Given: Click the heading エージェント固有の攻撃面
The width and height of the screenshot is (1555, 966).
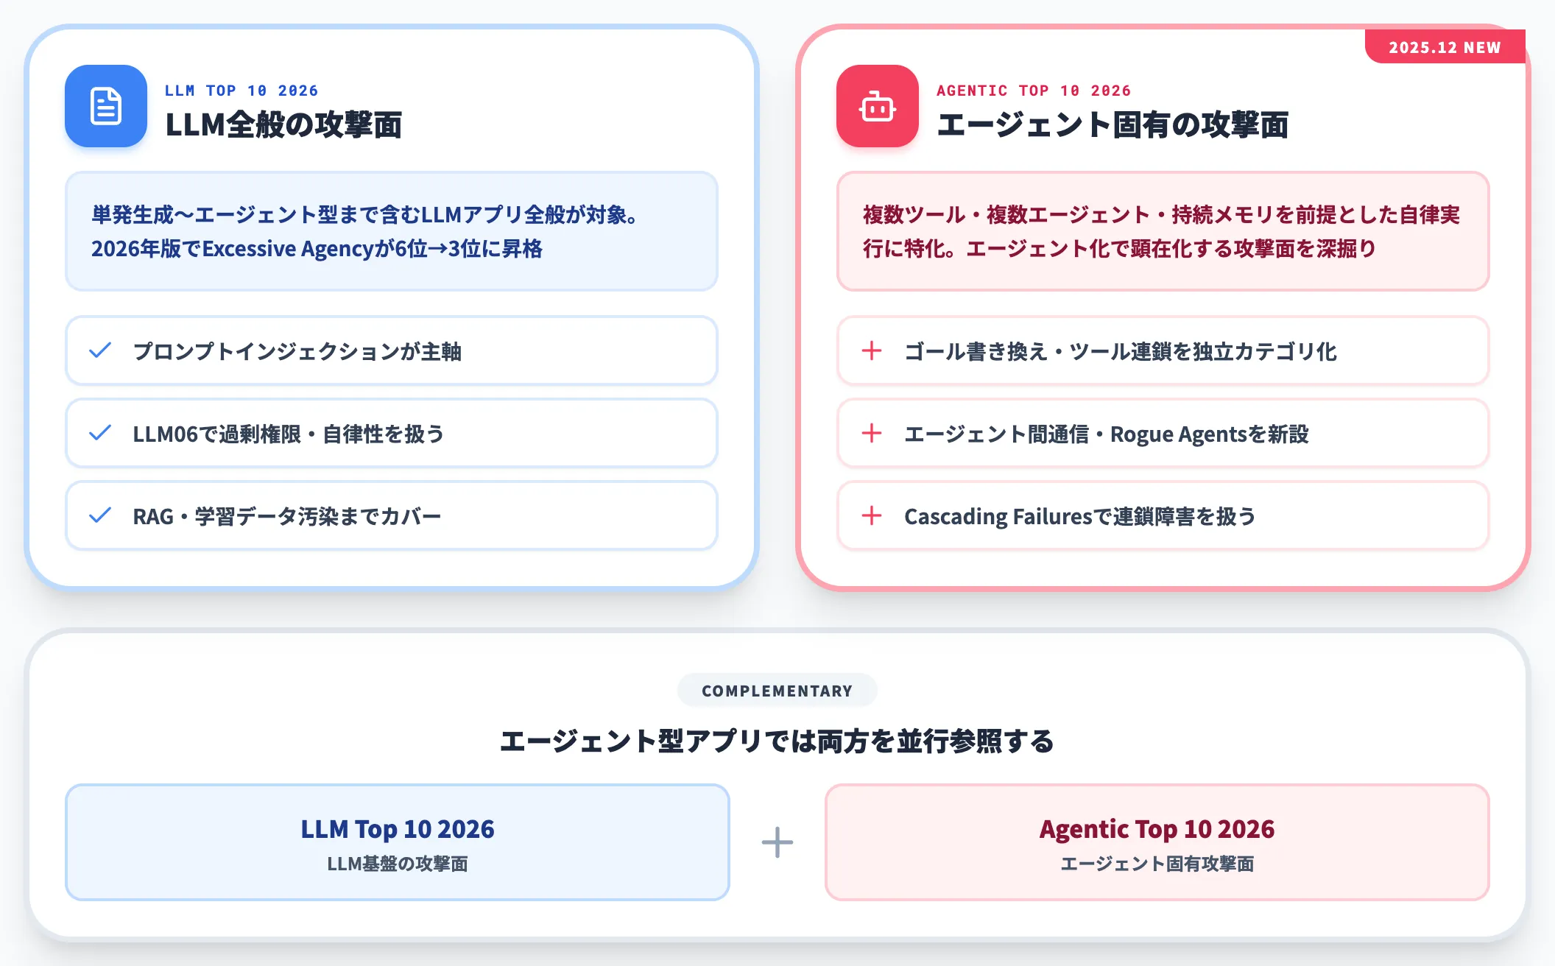Looking at the screenshot, I should (x=1113, y=124).
